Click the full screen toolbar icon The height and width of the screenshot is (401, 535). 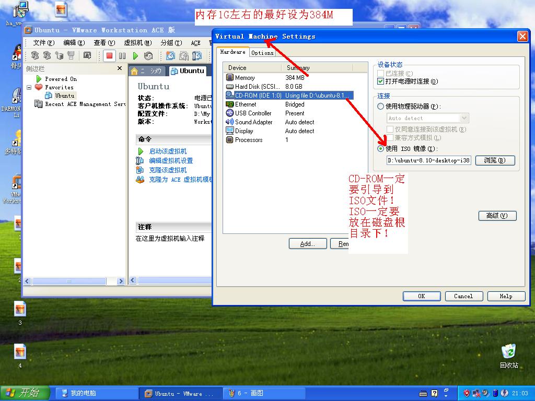click(87, 55)
